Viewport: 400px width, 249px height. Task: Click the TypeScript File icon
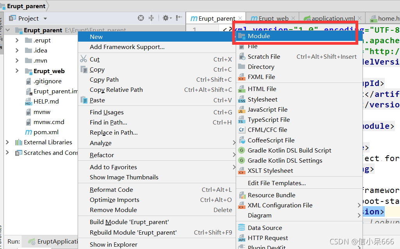tap(241, 120)
